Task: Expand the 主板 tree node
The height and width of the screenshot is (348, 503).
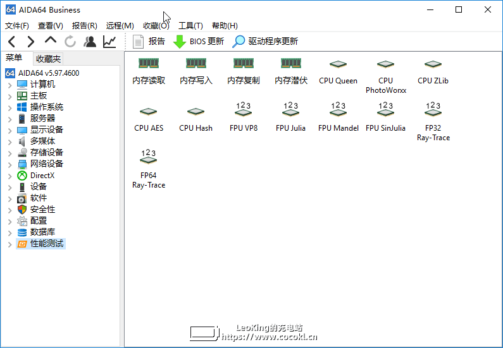Action: 9,97
